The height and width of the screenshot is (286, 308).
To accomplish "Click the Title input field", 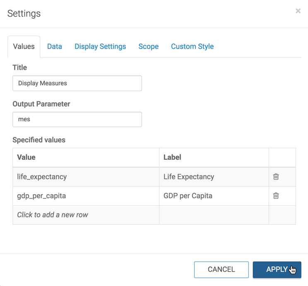I will click(77, 83).
